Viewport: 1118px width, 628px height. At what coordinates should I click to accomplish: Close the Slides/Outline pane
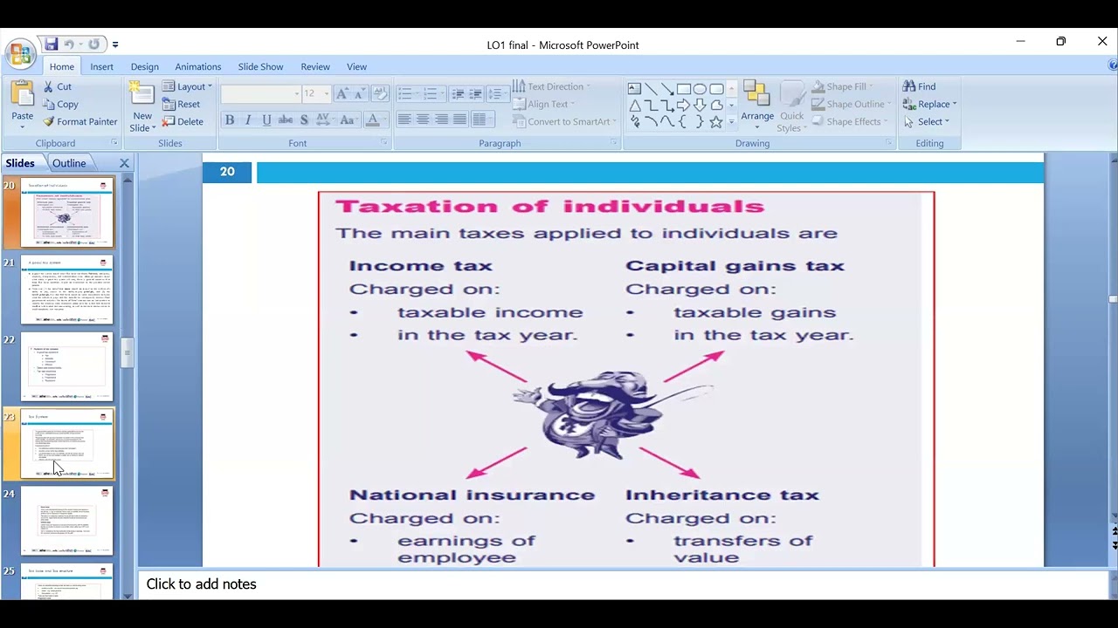pyautogui.click(x=124, y=163)
